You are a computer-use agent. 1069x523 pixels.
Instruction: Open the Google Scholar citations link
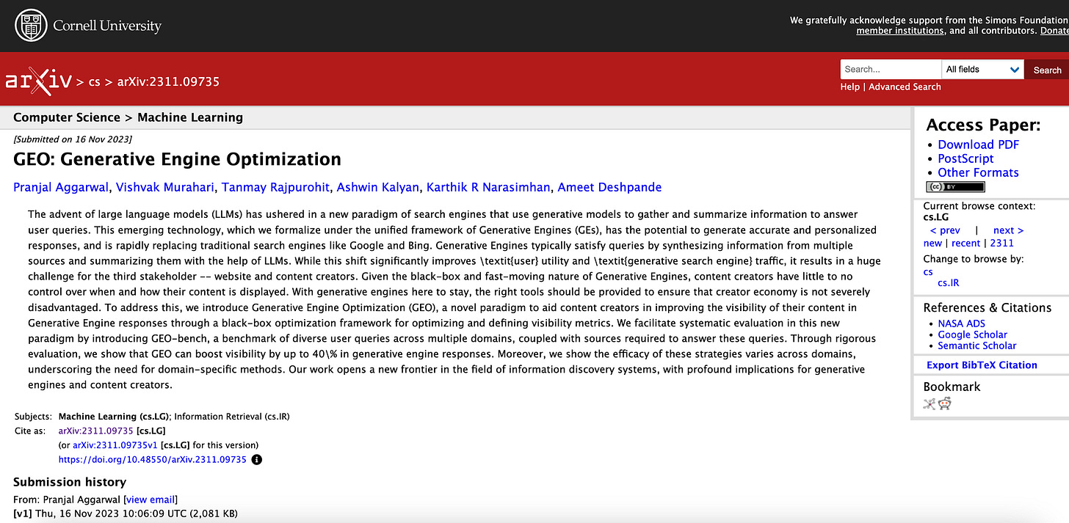coord(972,334)
